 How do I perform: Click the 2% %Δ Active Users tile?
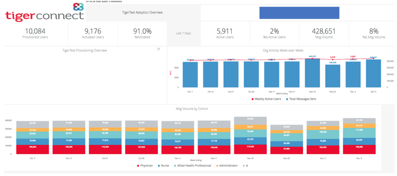[x=274, y=34]
